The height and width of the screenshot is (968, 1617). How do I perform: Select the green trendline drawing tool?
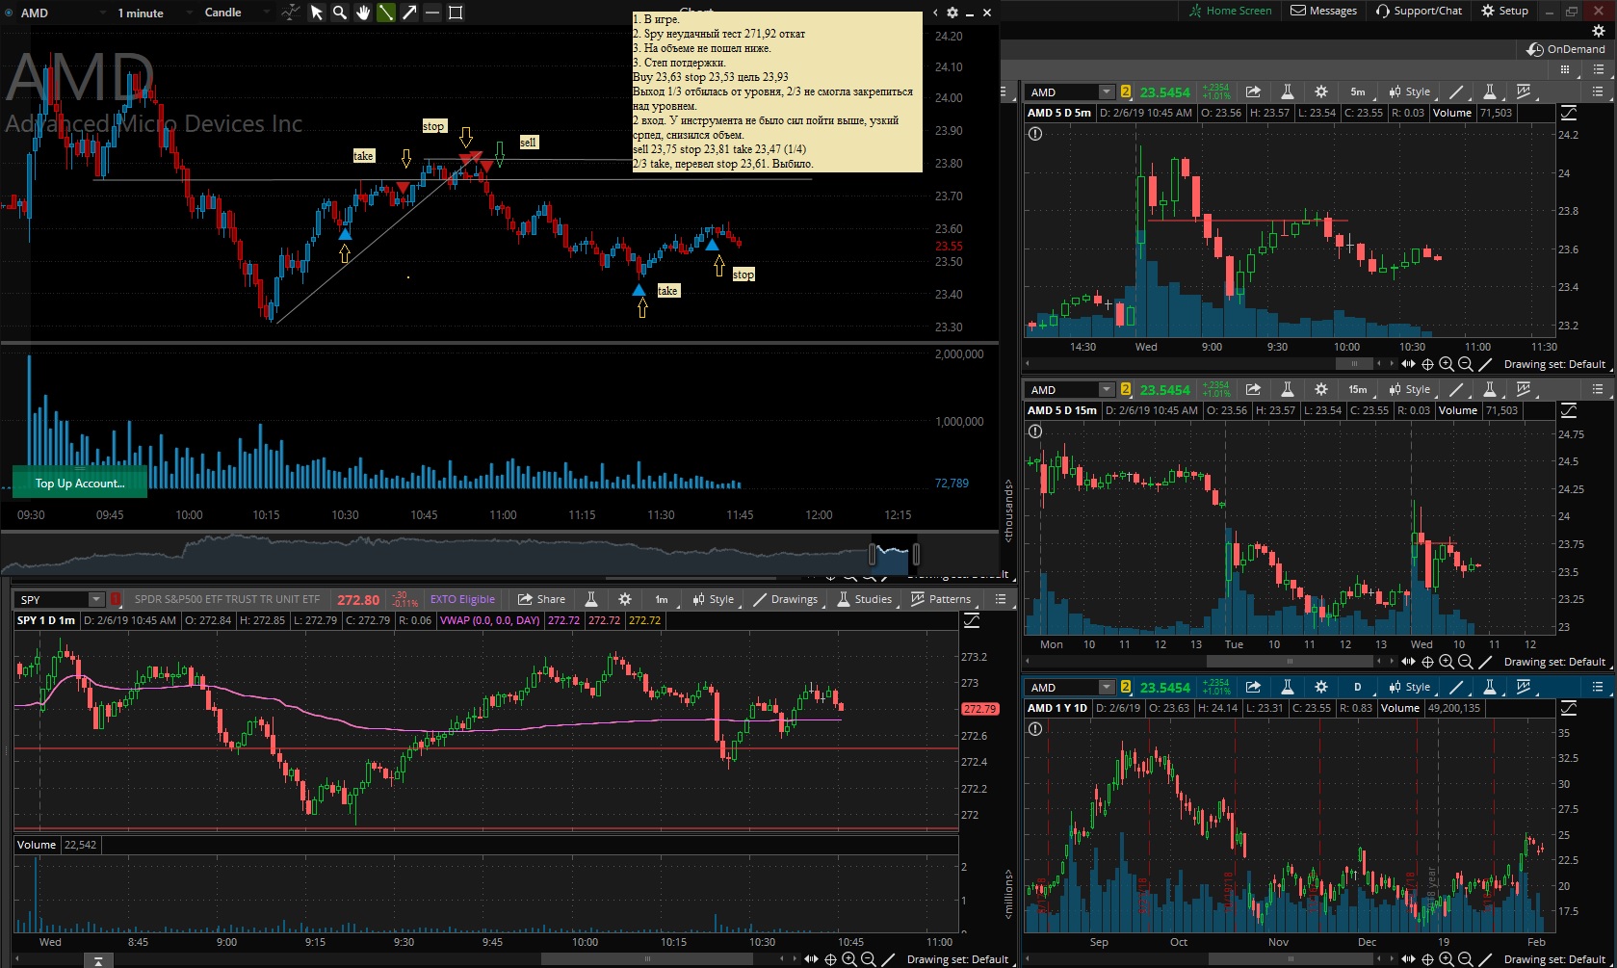click(x=386, y=13)
